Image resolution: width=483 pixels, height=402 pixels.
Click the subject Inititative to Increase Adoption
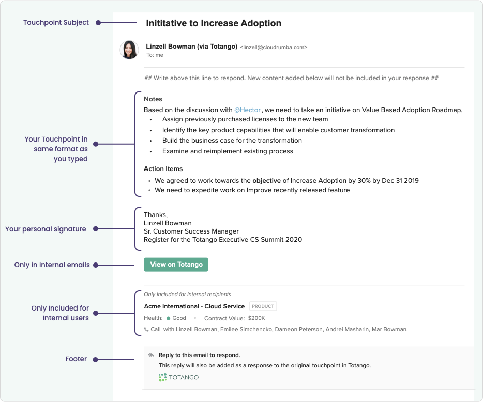(x=214, y=23)
